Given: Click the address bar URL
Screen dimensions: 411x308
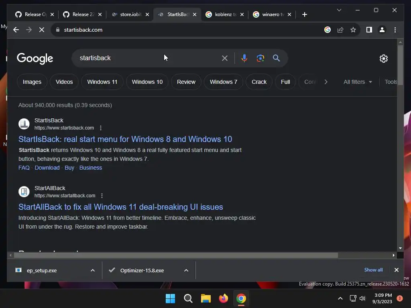Looking at the screenshot, I should click(x=83, y=30).
